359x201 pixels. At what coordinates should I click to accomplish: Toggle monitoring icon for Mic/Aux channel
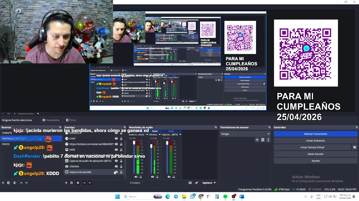[x=157, y=177]
